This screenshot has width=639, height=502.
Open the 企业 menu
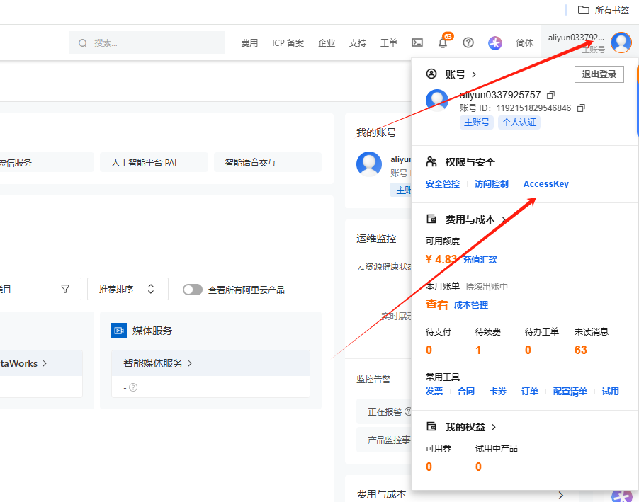327,42
